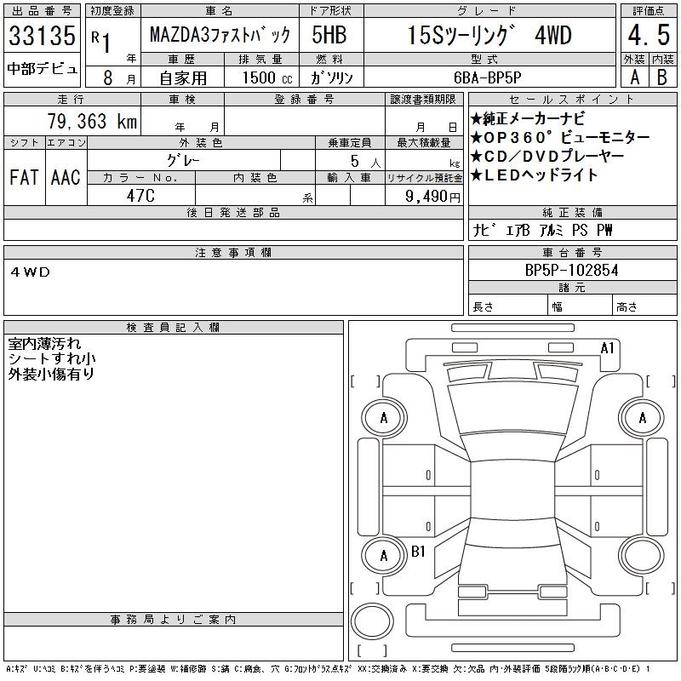
Task: Click inspector note 外装小傷有り
Action: [x=51, y=374]
